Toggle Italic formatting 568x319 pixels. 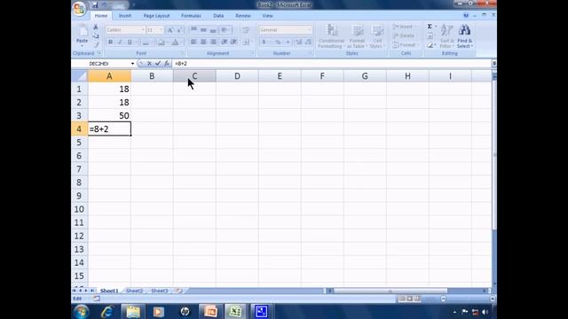point(120,42)
